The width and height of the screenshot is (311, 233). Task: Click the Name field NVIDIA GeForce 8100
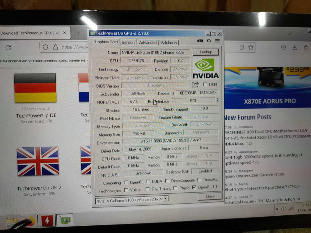click(155, 53)
